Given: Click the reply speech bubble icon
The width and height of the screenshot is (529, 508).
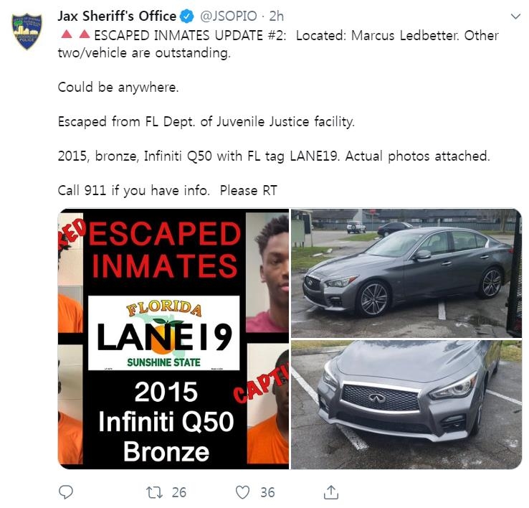Looking at the screenshot, I should pyautogui.click(x=66, y=492).
